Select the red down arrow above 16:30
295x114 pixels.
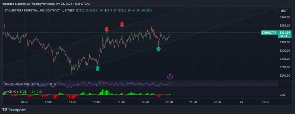click(x=122, y=25)
